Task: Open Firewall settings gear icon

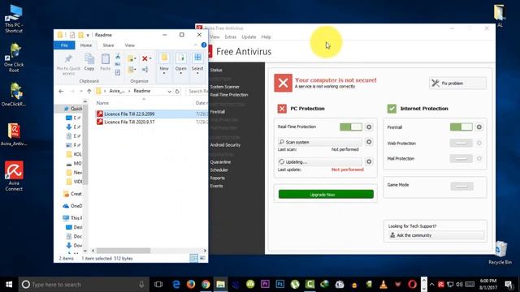Action: [479, 127]
